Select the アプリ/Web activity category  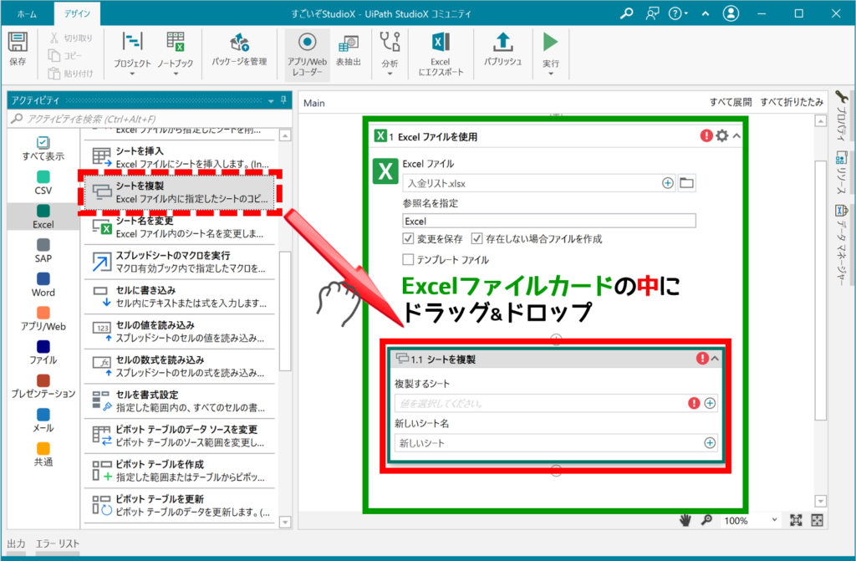(x=43, y=319)
